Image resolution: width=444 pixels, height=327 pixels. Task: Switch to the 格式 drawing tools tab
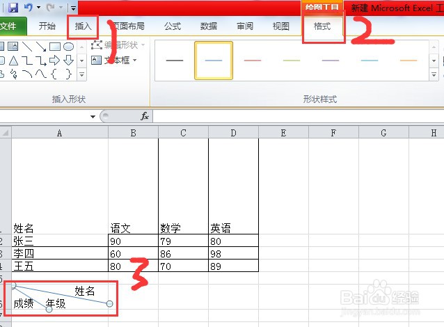coord(322,26)
